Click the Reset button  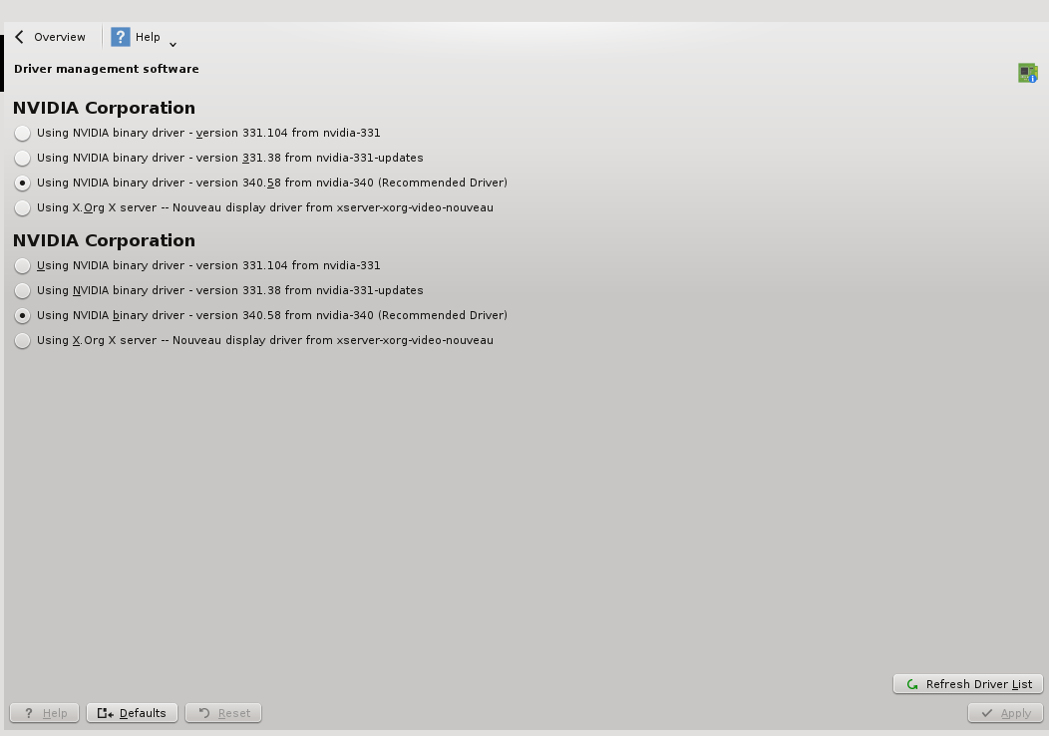point(223,713)
